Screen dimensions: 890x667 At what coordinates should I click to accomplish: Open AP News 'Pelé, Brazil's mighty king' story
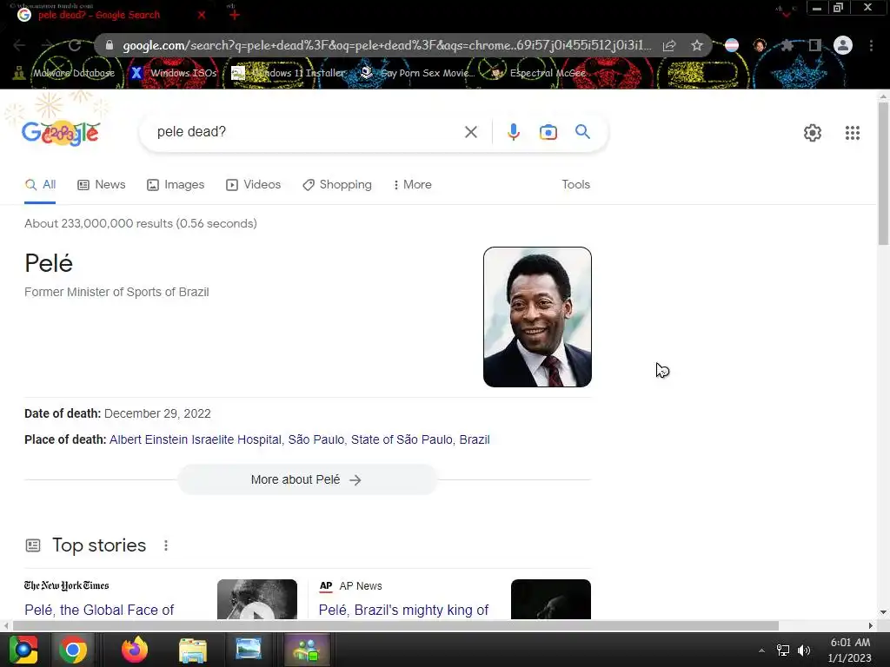[x=403, y=610]
